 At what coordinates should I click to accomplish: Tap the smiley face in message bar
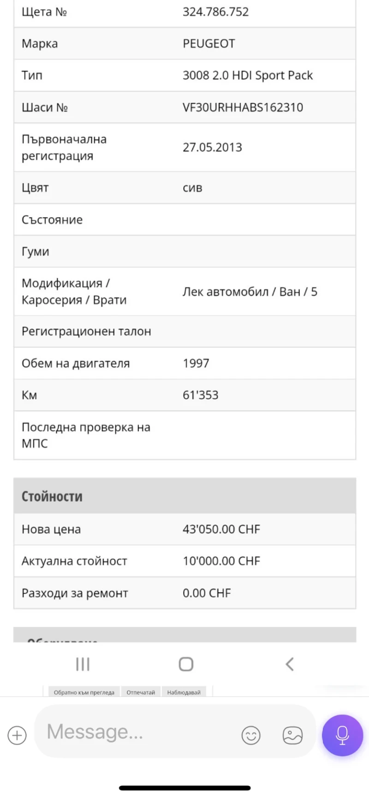click(250, 735)
